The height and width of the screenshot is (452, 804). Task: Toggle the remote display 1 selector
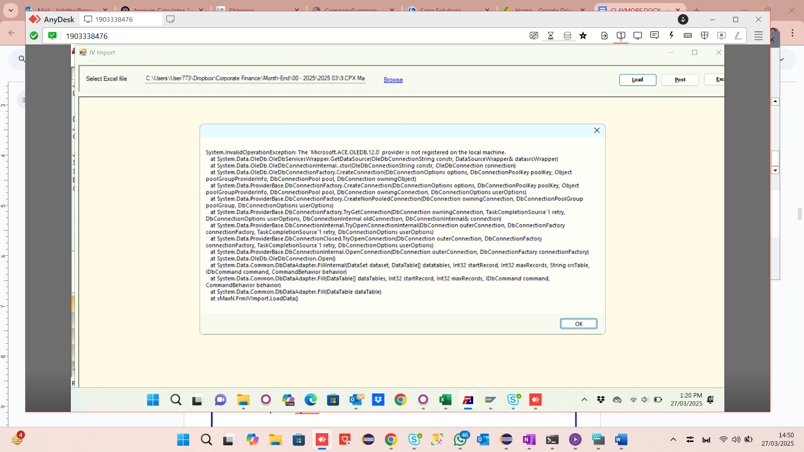click(621, 36)
